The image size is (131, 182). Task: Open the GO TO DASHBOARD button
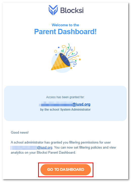click(x=66, y=170)
